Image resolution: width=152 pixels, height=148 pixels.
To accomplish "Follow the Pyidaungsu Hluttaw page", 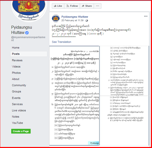I will pyautogui.click(x=72, y=6).
